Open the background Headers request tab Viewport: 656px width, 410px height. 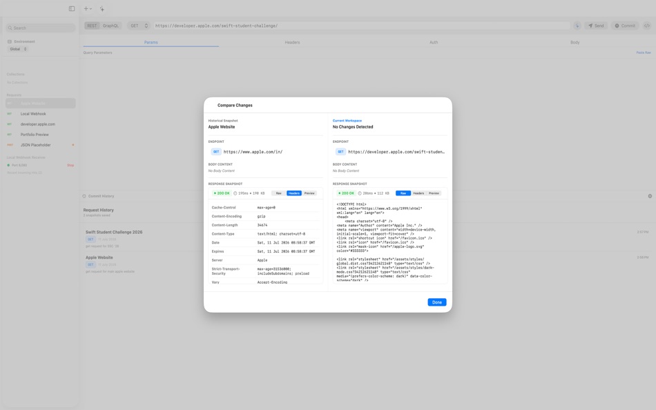point(292,42)
